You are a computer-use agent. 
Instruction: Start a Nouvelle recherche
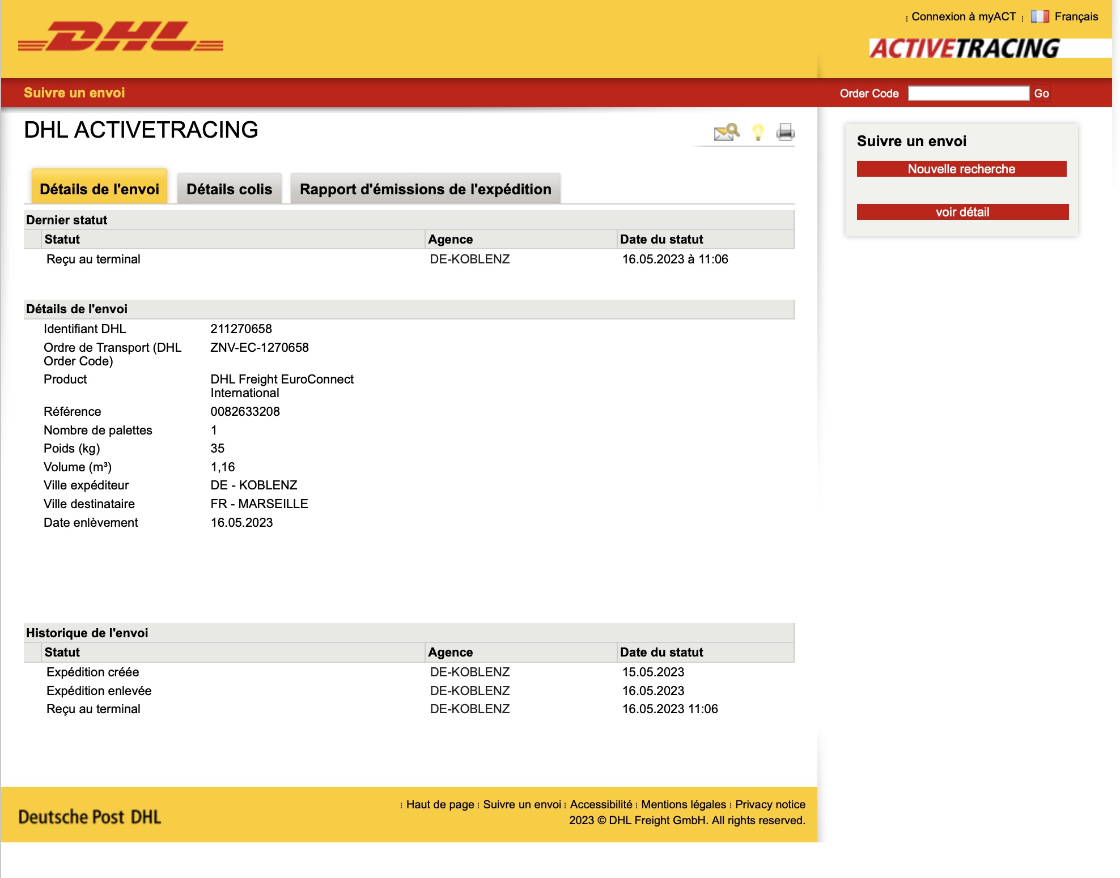tap(962, 169)
